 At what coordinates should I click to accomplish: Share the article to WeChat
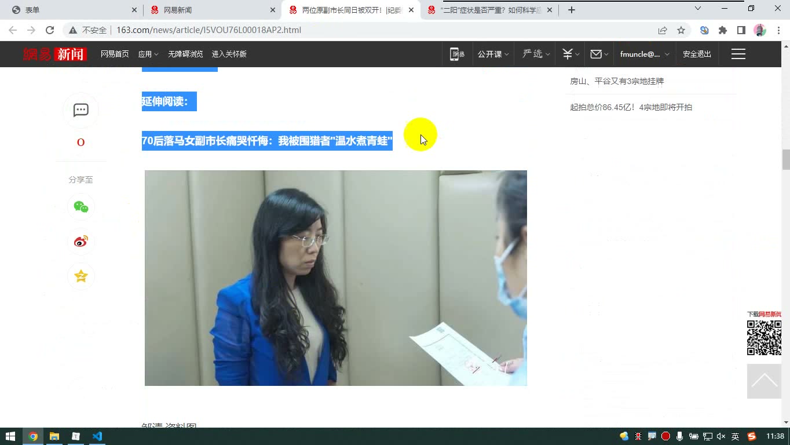click(81, 207)
